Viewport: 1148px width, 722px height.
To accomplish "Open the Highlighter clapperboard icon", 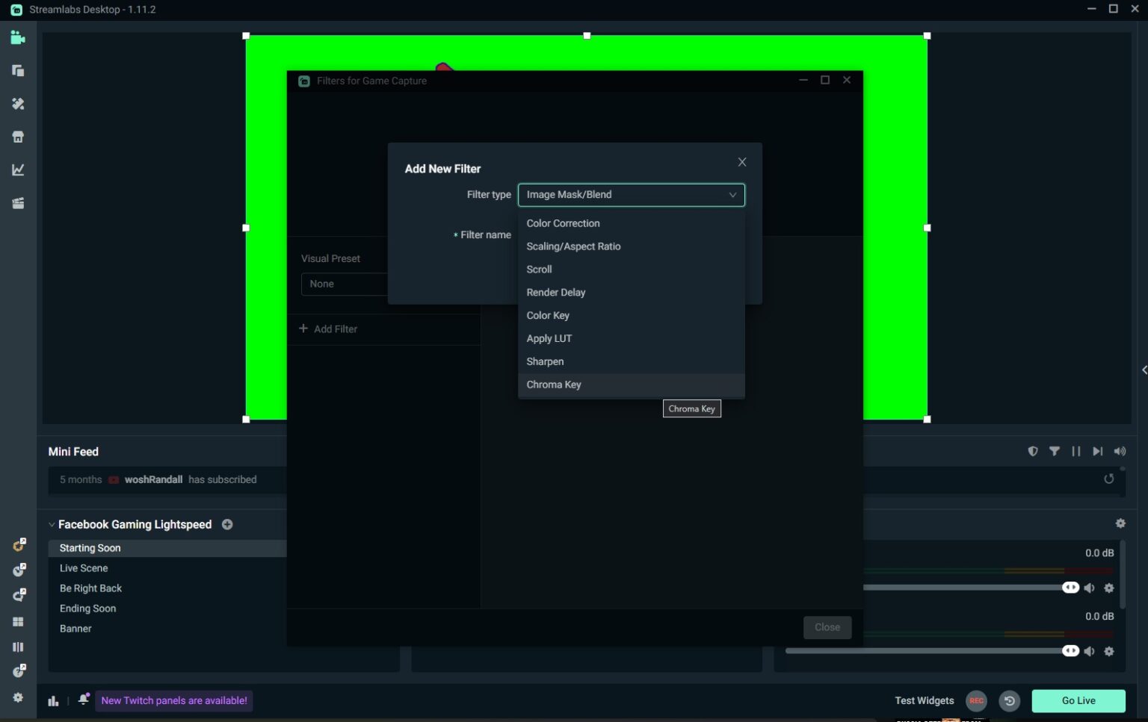I will point(18,202).
